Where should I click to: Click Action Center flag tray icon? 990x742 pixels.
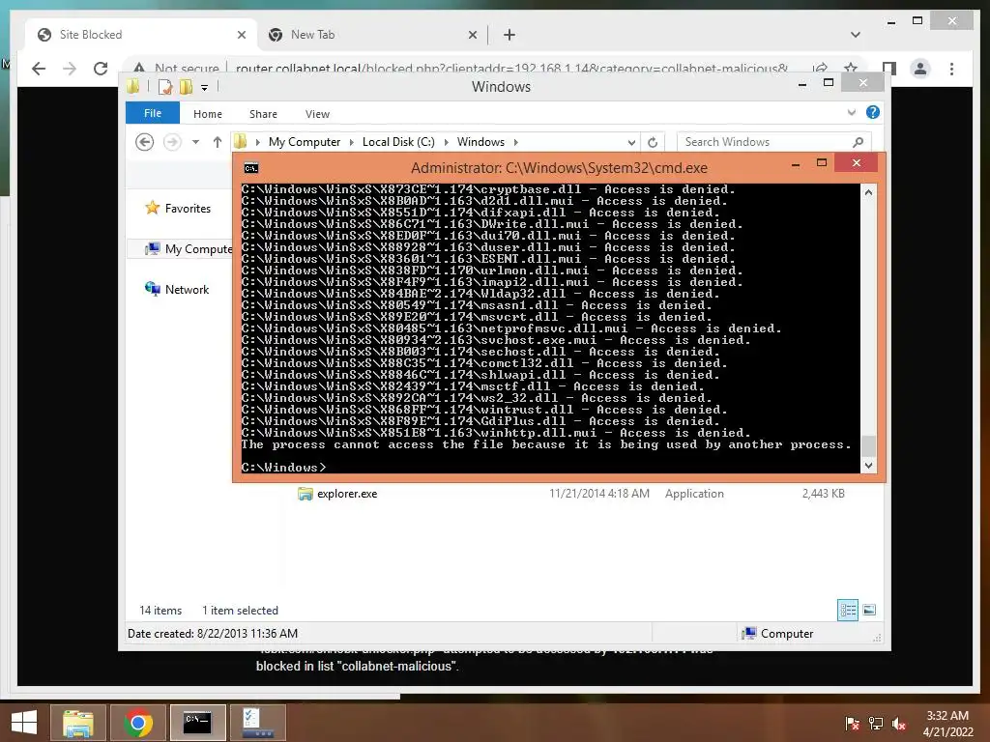coord(852,724)
